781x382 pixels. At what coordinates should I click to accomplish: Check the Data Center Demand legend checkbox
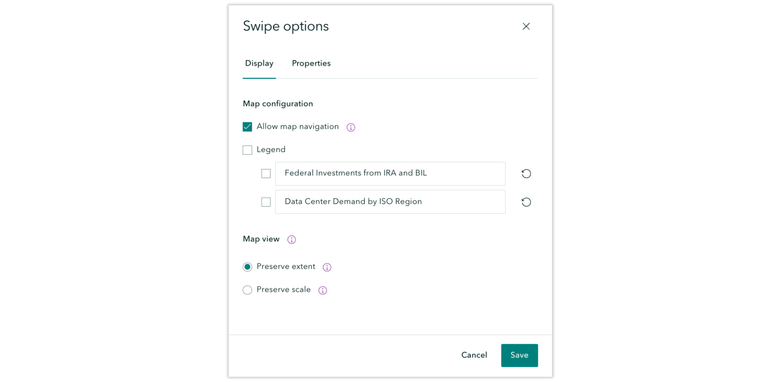(x=266, y=202)
